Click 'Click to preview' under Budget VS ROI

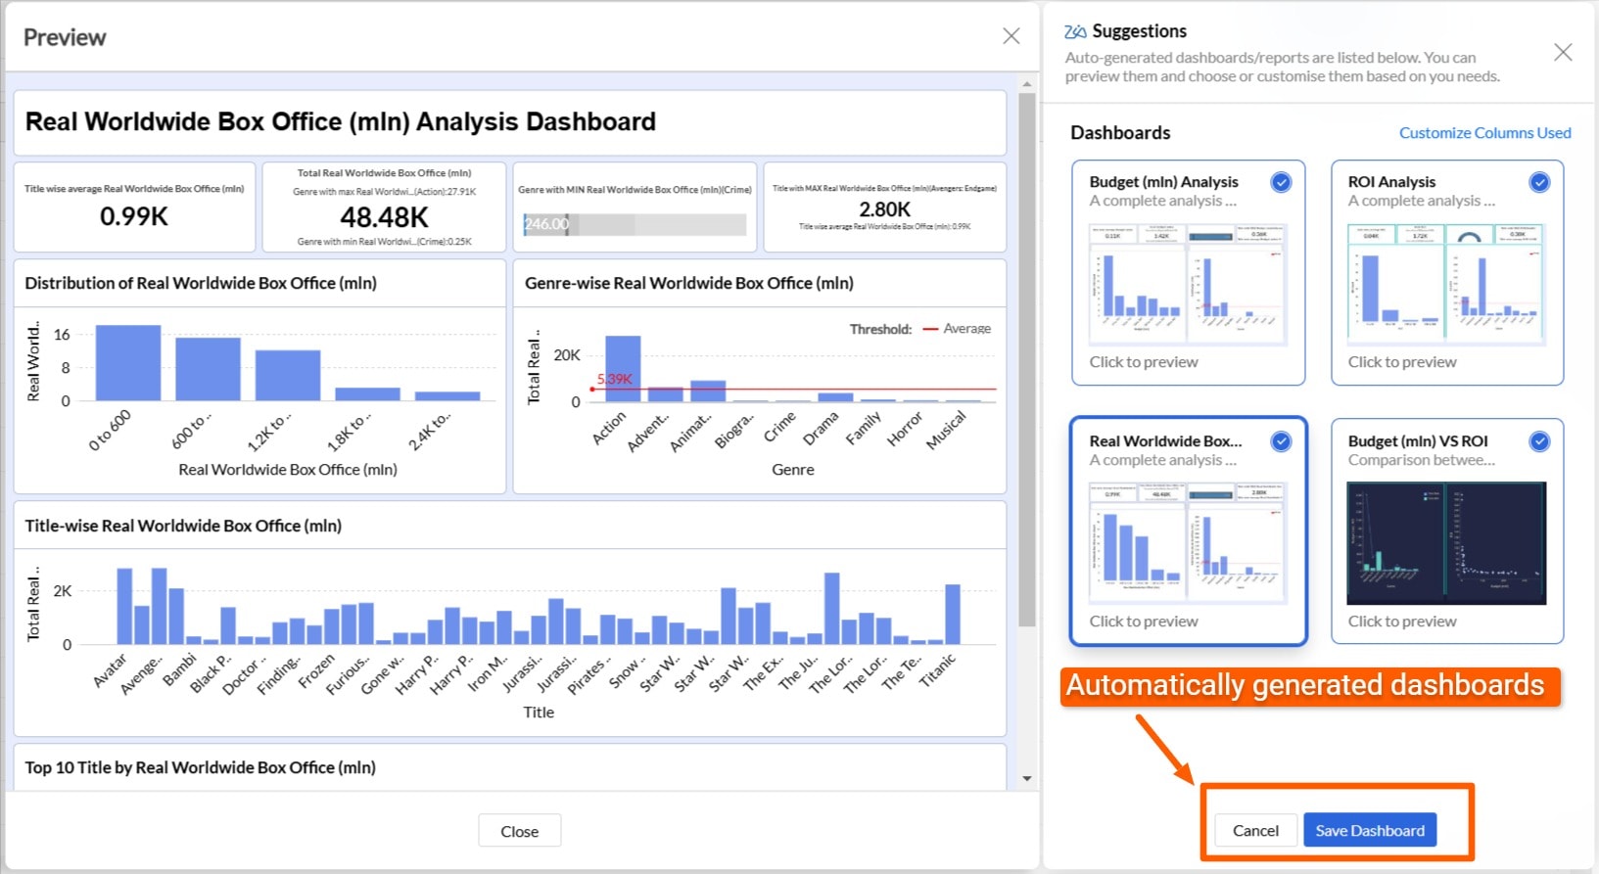(x=1401, y=621)
